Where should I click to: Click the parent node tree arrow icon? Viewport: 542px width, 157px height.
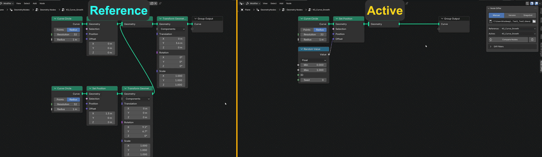coord(528,3)
